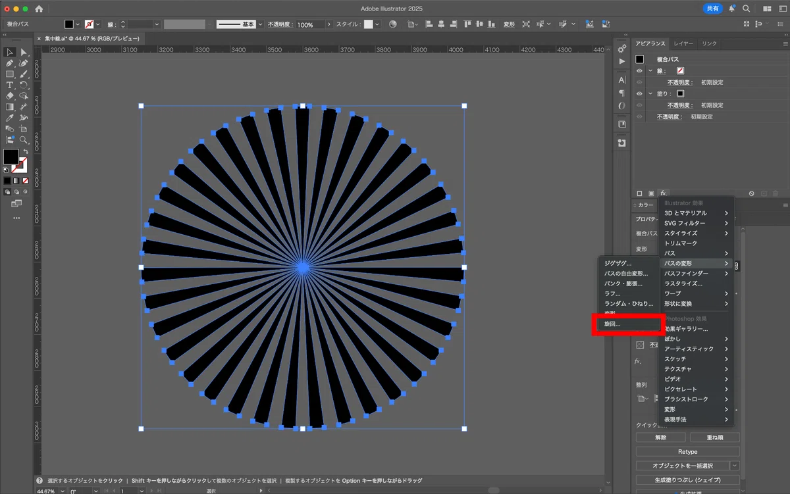Swap fill and stroke arrow icon
This screenshot has width=790, height=494.
(25, 151)
